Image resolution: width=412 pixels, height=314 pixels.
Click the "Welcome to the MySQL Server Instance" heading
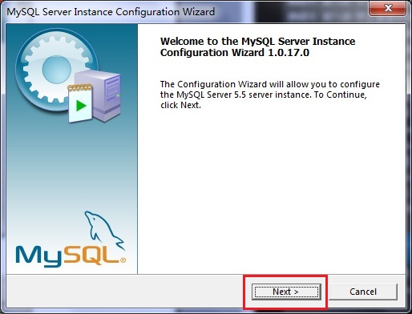[x=257, y=41]
